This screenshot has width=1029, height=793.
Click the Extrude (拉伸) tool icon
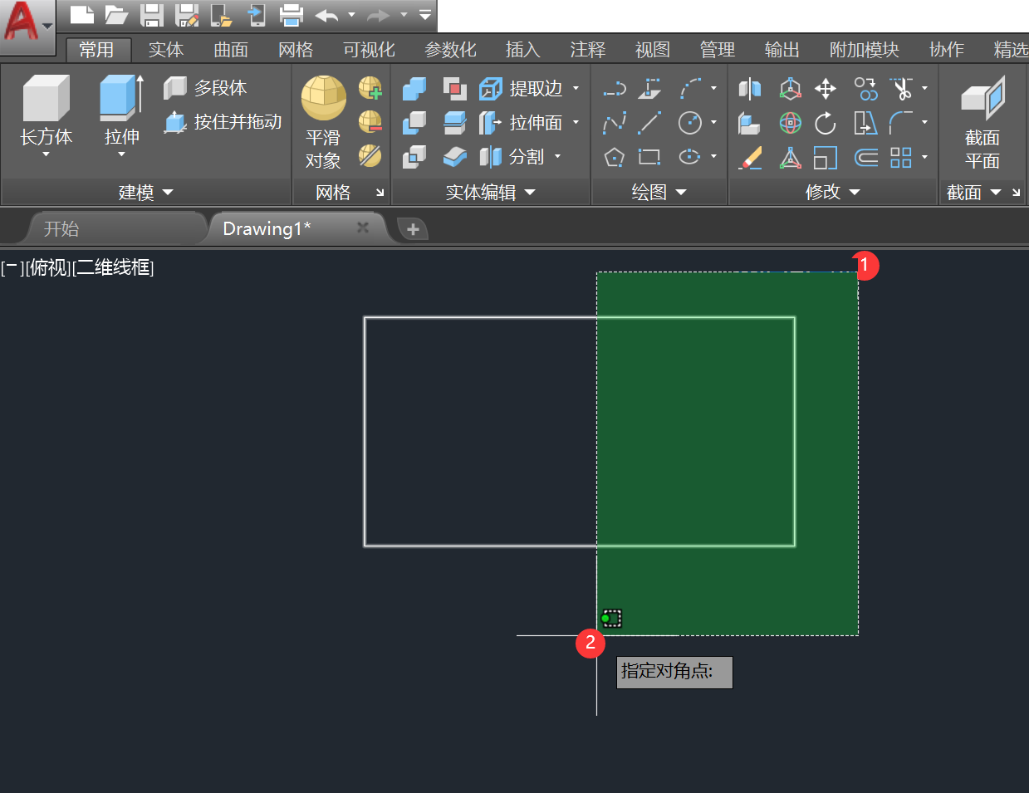(120, 99)
